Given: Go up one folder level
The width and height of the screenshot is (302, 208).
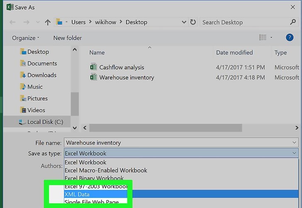Looking at the screenshot, I should coord(48,22).
